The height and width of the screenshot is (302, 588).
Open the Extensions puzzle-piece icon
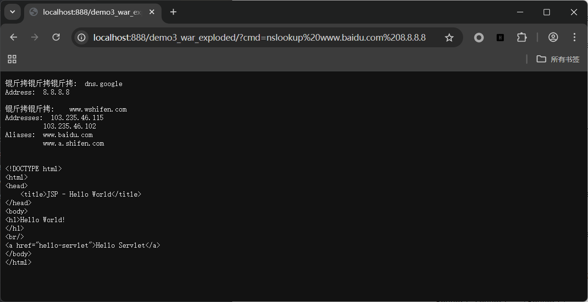522,37
